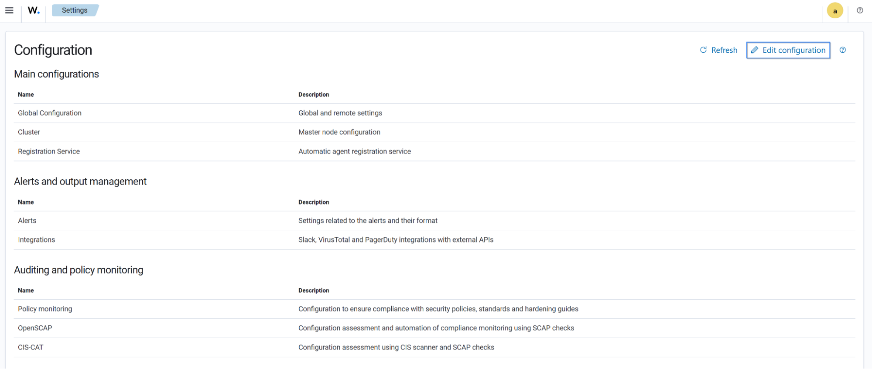This screenshot has height=369, width=872.
Task: Click the Wazuh logo
Action: [33, 10]
